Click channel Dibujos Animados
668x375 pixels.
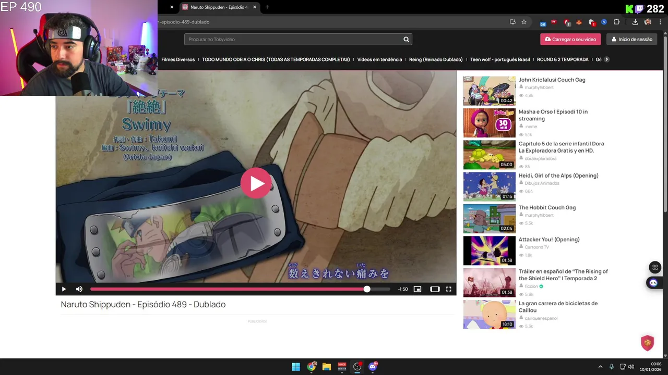542,183
